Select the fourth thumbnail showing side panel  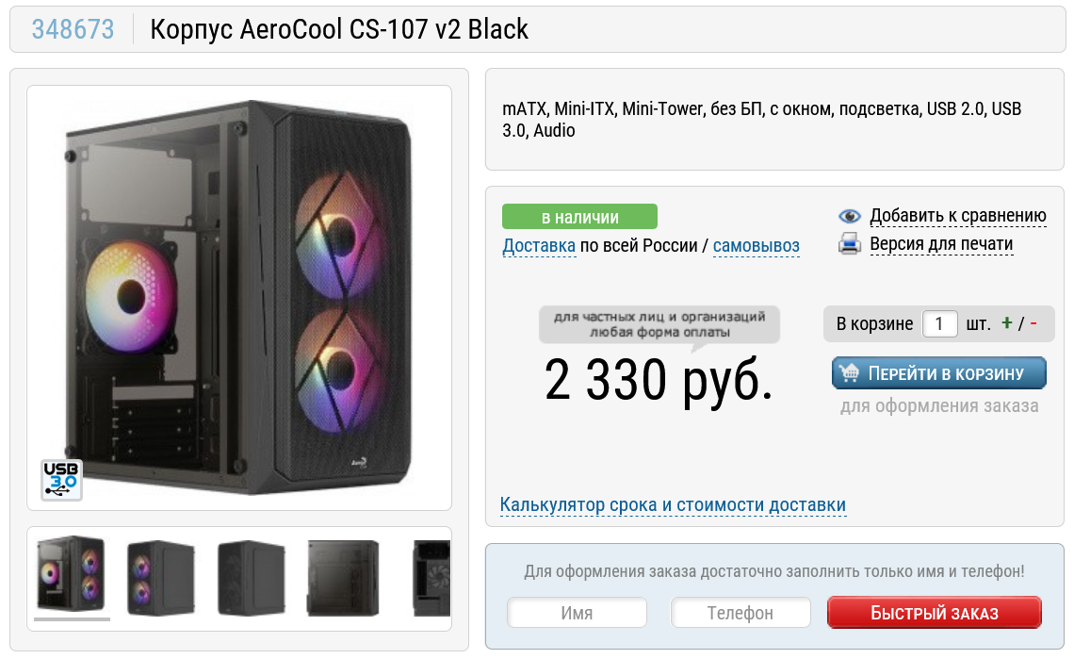343,577
